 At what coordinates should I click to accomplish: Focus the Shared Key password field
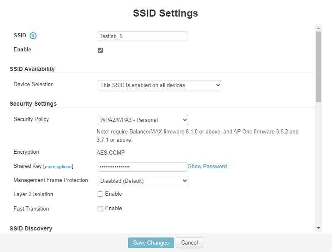pyautogui.click(x=142, y=167)
